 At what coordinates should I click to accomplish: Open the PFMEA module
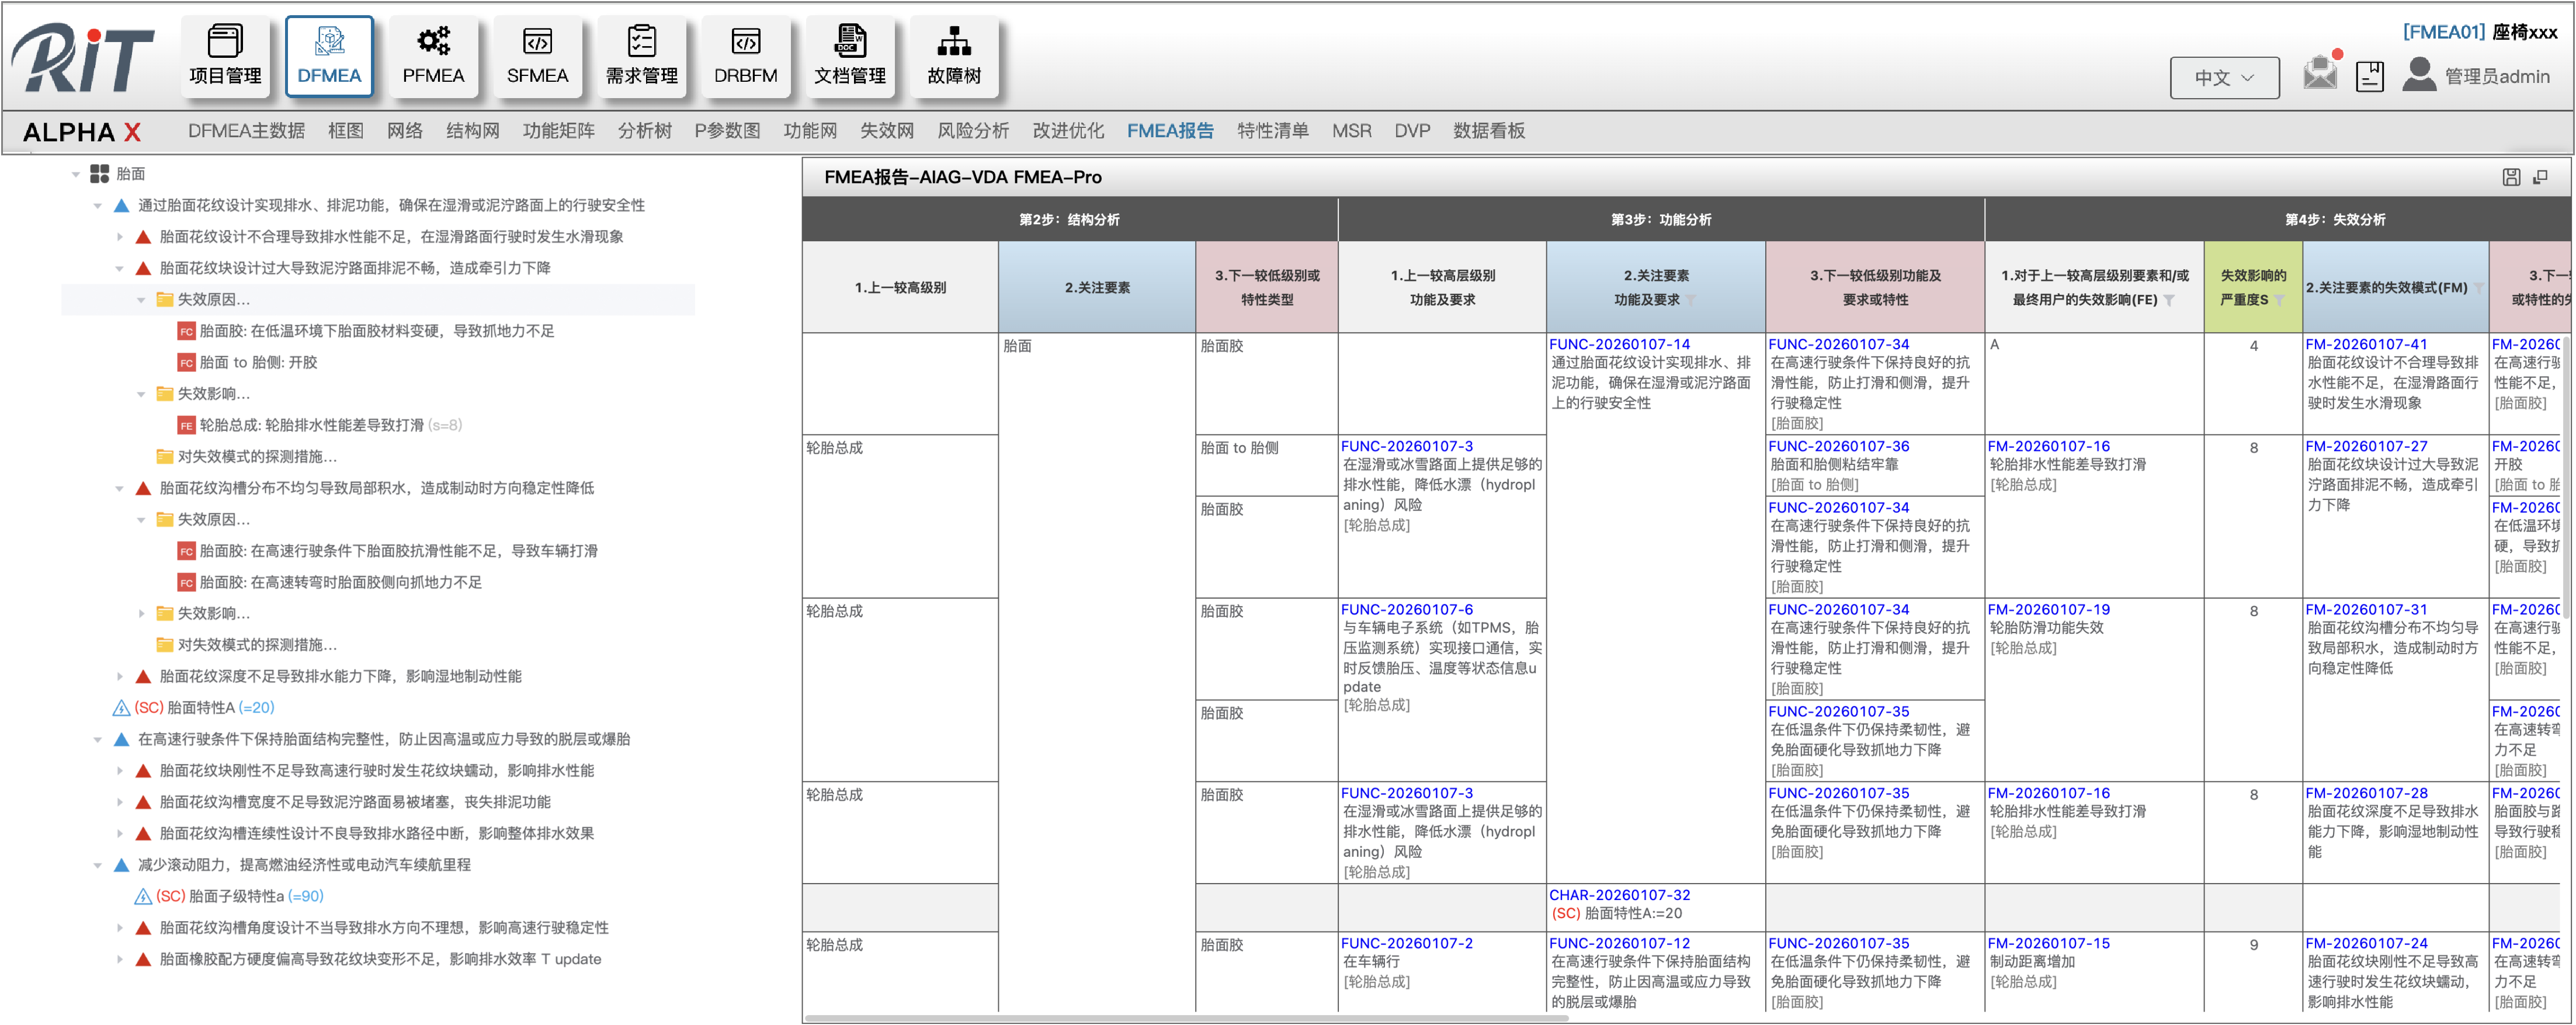pyautogui.click(x=434, y=56)
